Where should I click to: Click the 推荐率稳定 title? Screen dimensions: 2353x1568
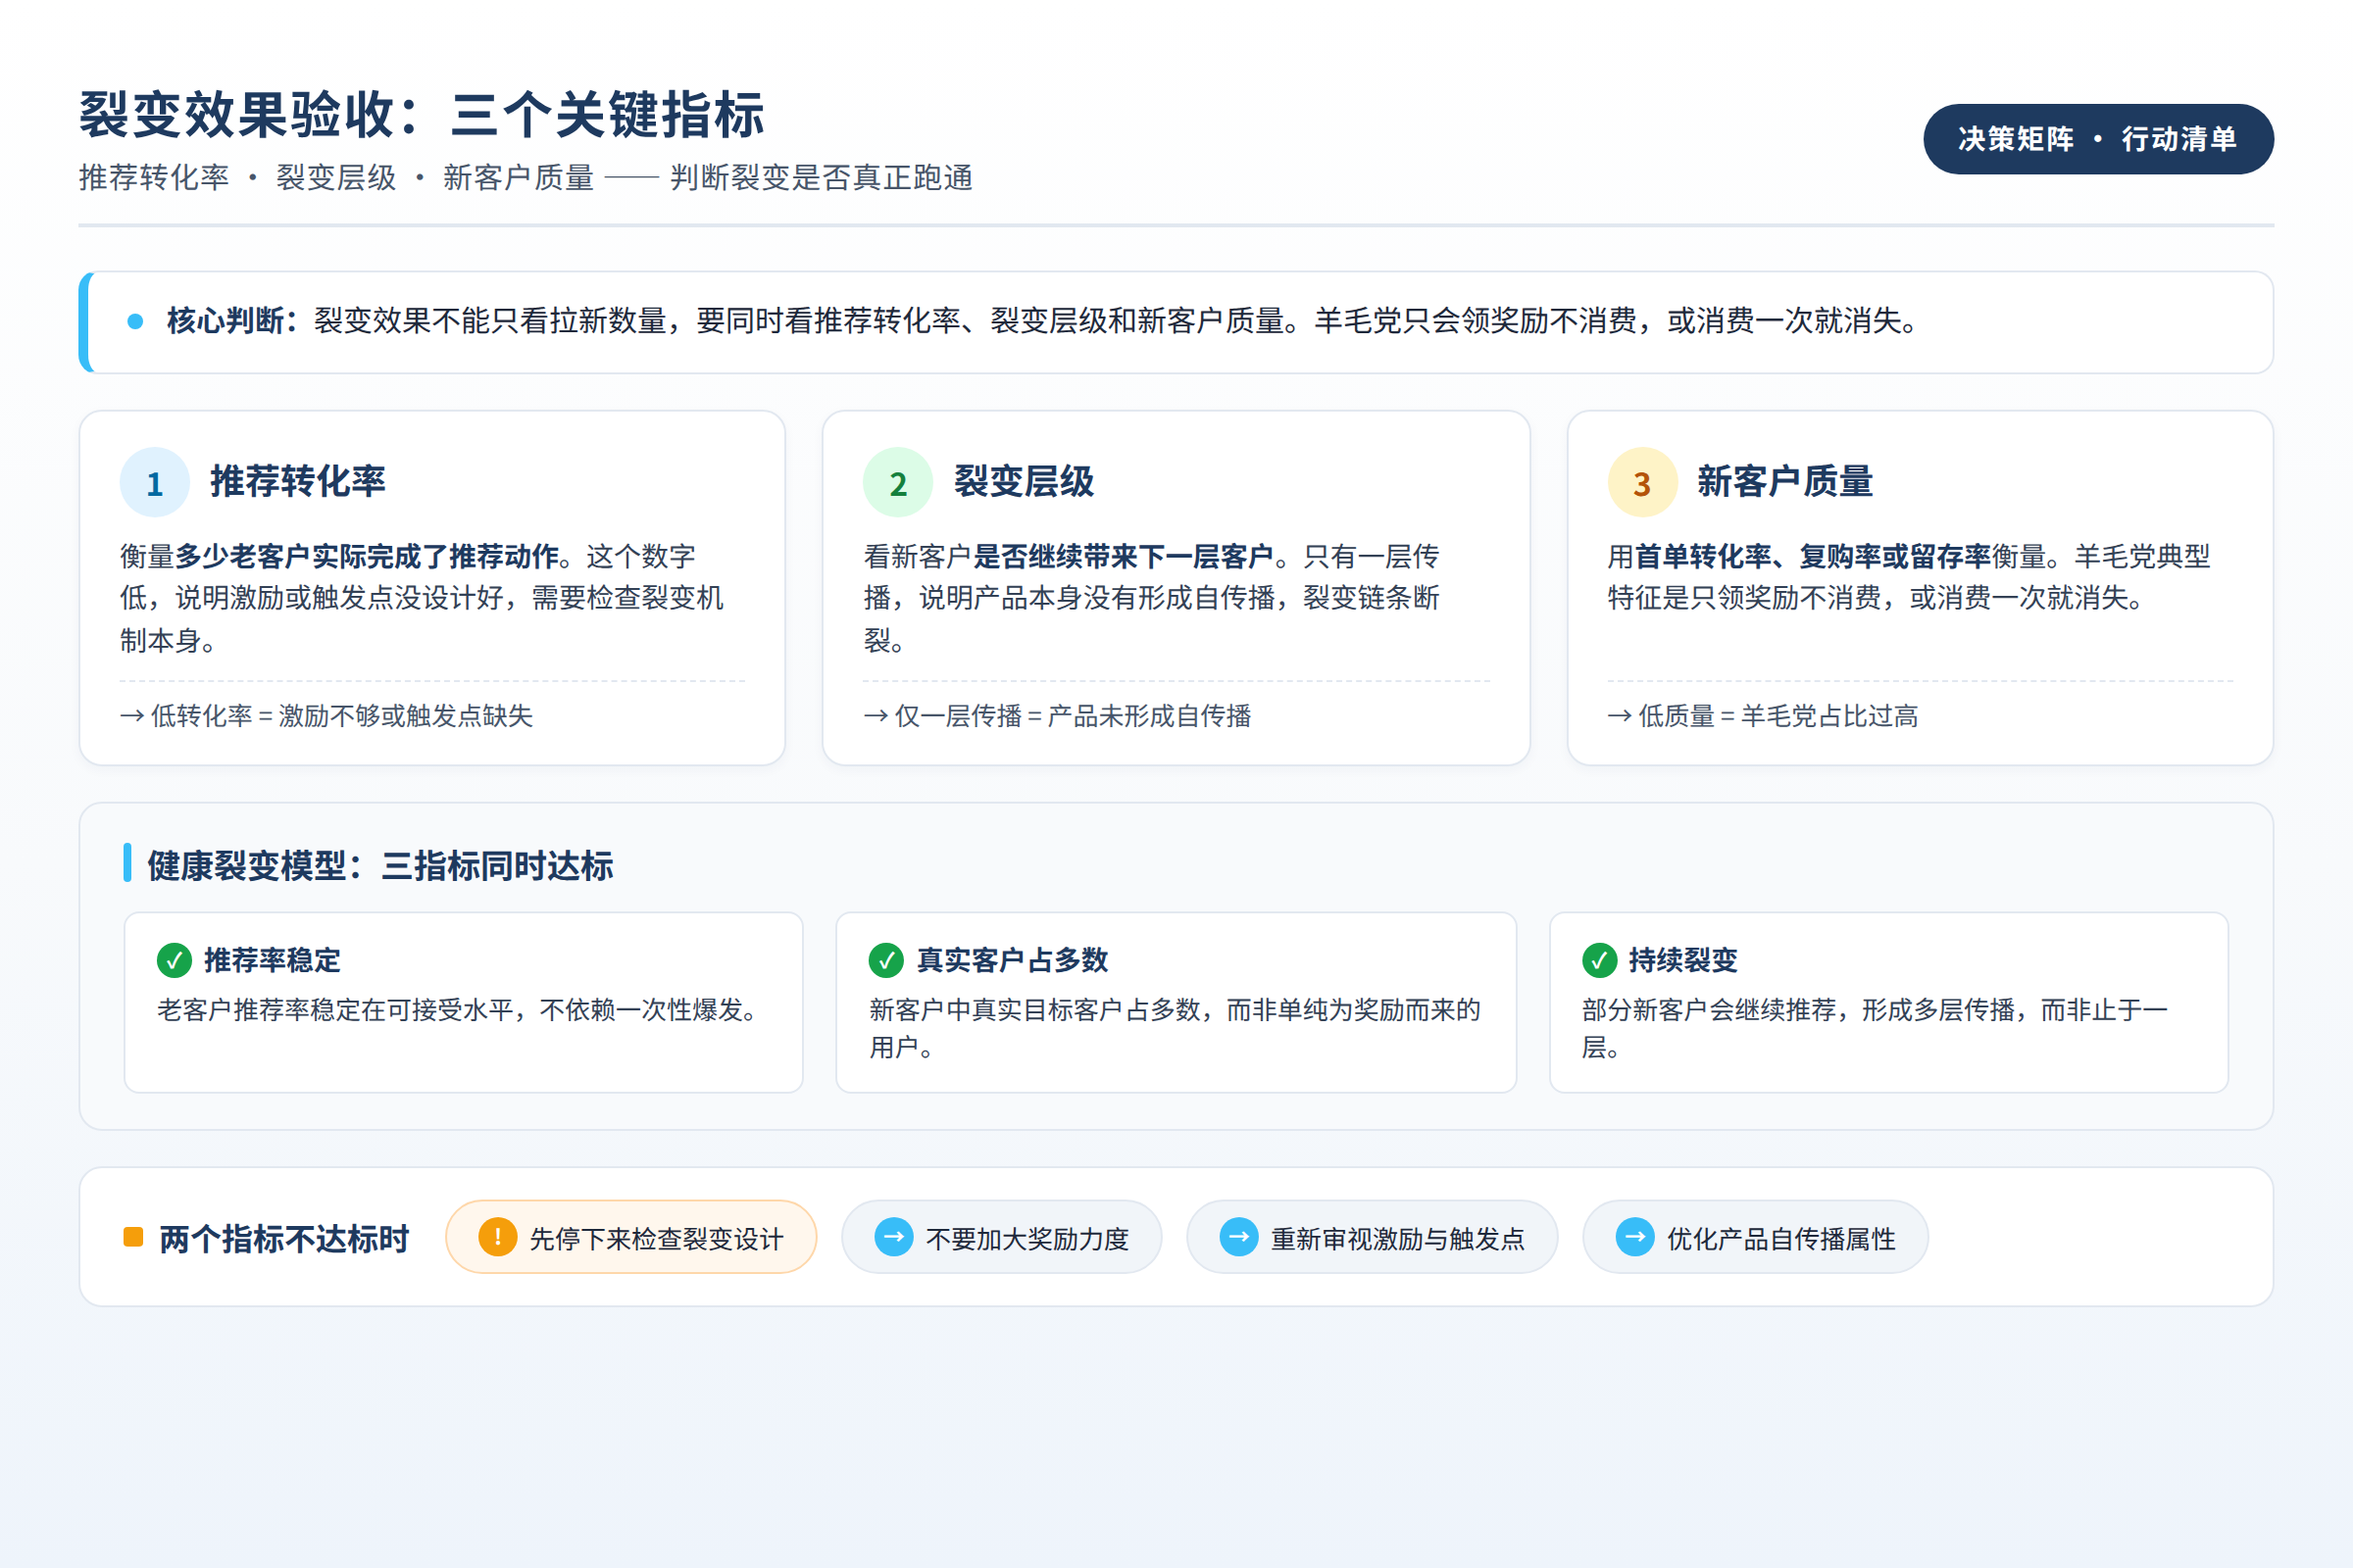273,960
